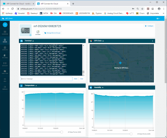The height and width of the screenshot is (138, 167).
Task: Switch map to Satelita view
Action: point(103,47)
